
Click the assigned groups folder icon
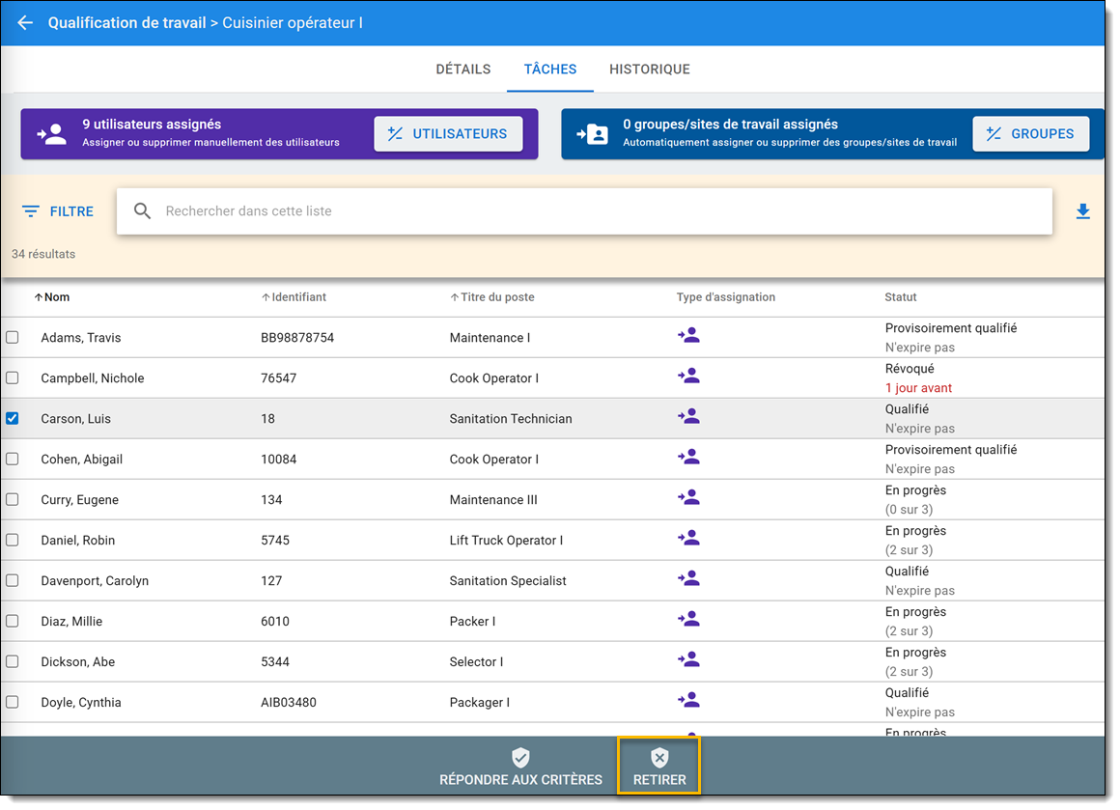(x=593, y=134)
